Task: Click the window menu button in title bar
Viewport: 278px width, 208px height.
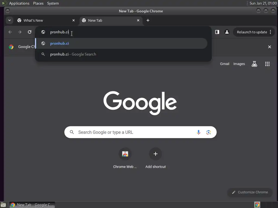Action: coord(7,11)
